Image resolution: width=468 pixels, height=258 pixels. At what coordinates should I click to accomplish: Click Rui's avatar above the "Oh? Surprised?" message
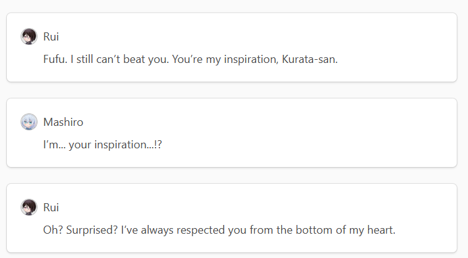pyautogui.click(x=29, y=207)
